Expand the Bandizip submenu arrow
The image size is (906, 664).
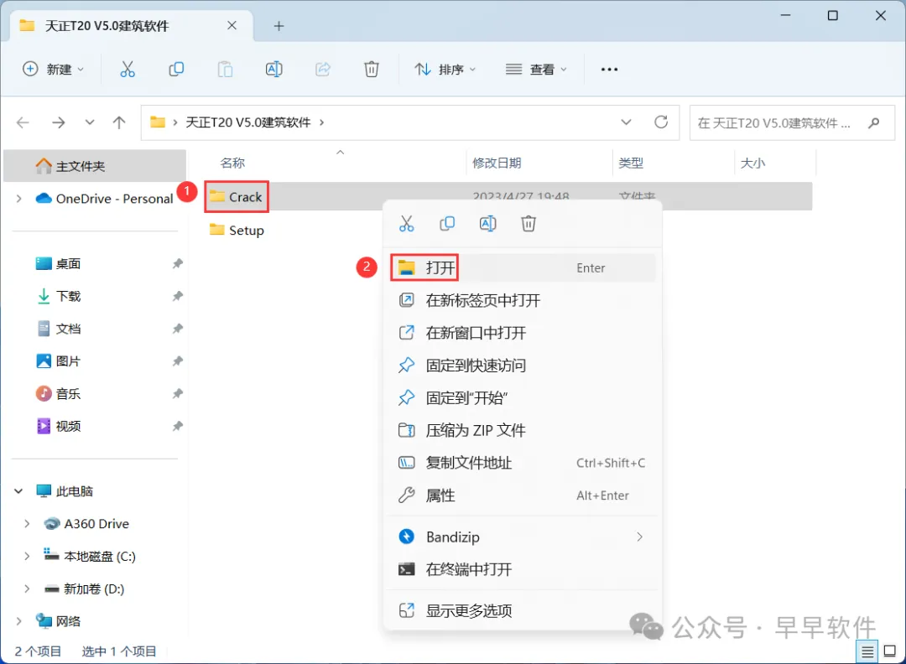(639, 537)
